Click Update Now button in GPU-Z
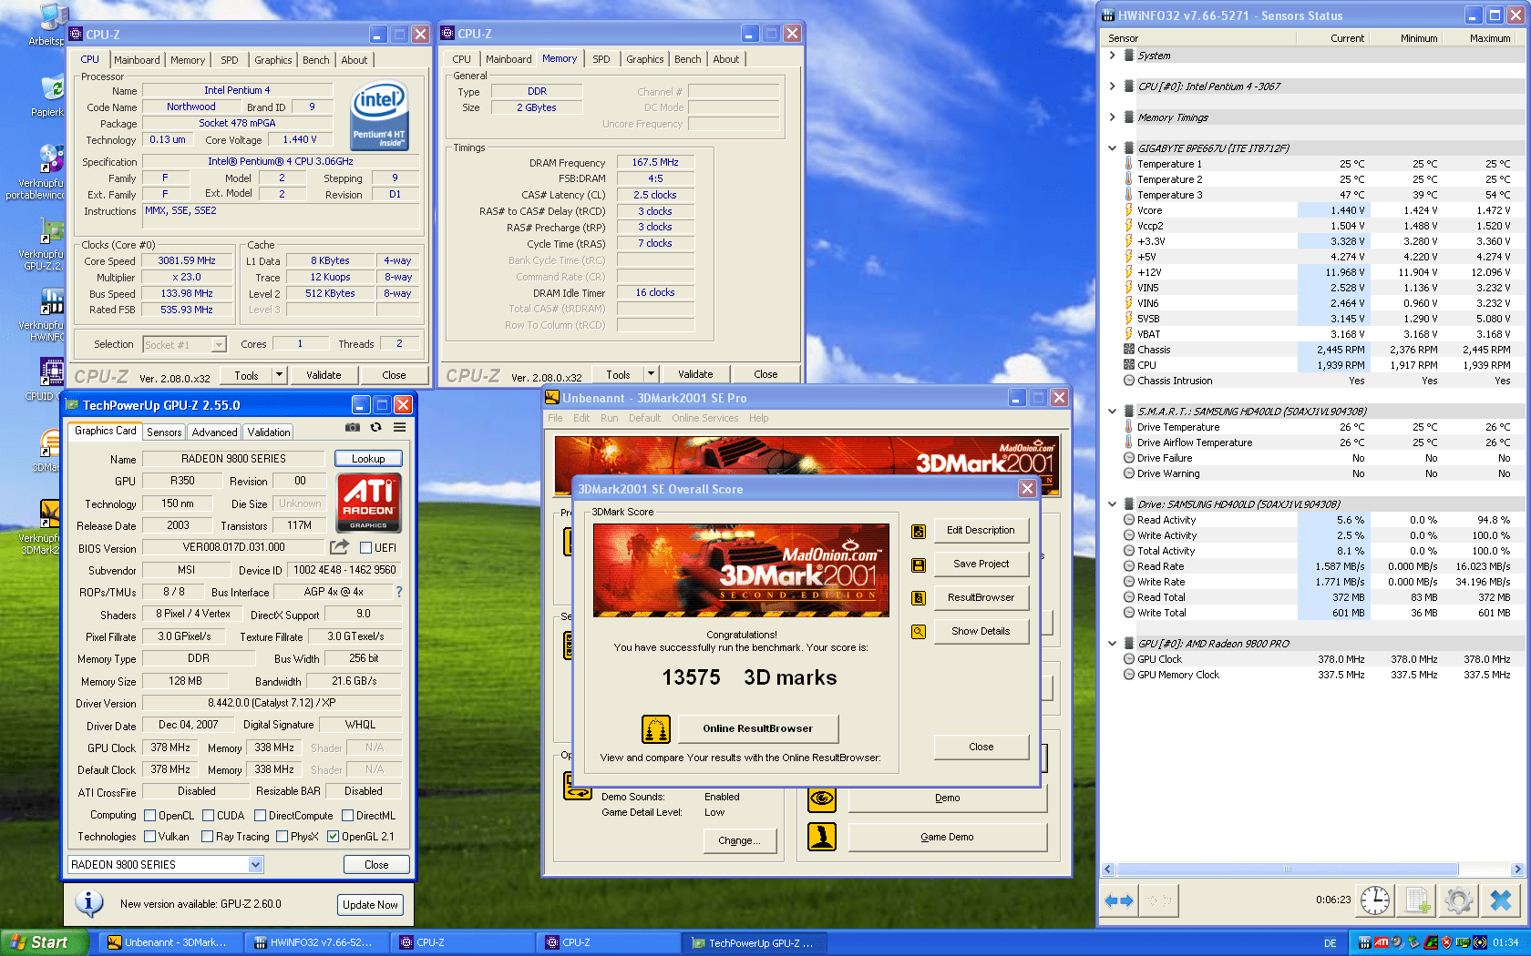This screenshot has width=1531, height=956. tap(370, 905)
